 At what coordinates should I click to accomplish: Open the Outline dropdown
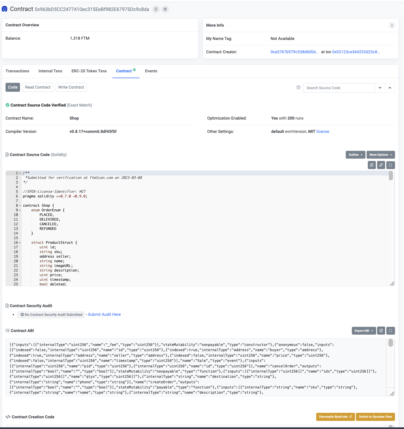[355, 155]
